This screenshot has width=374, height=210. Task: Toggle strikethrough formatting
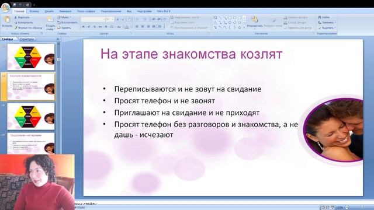point(100,27)
